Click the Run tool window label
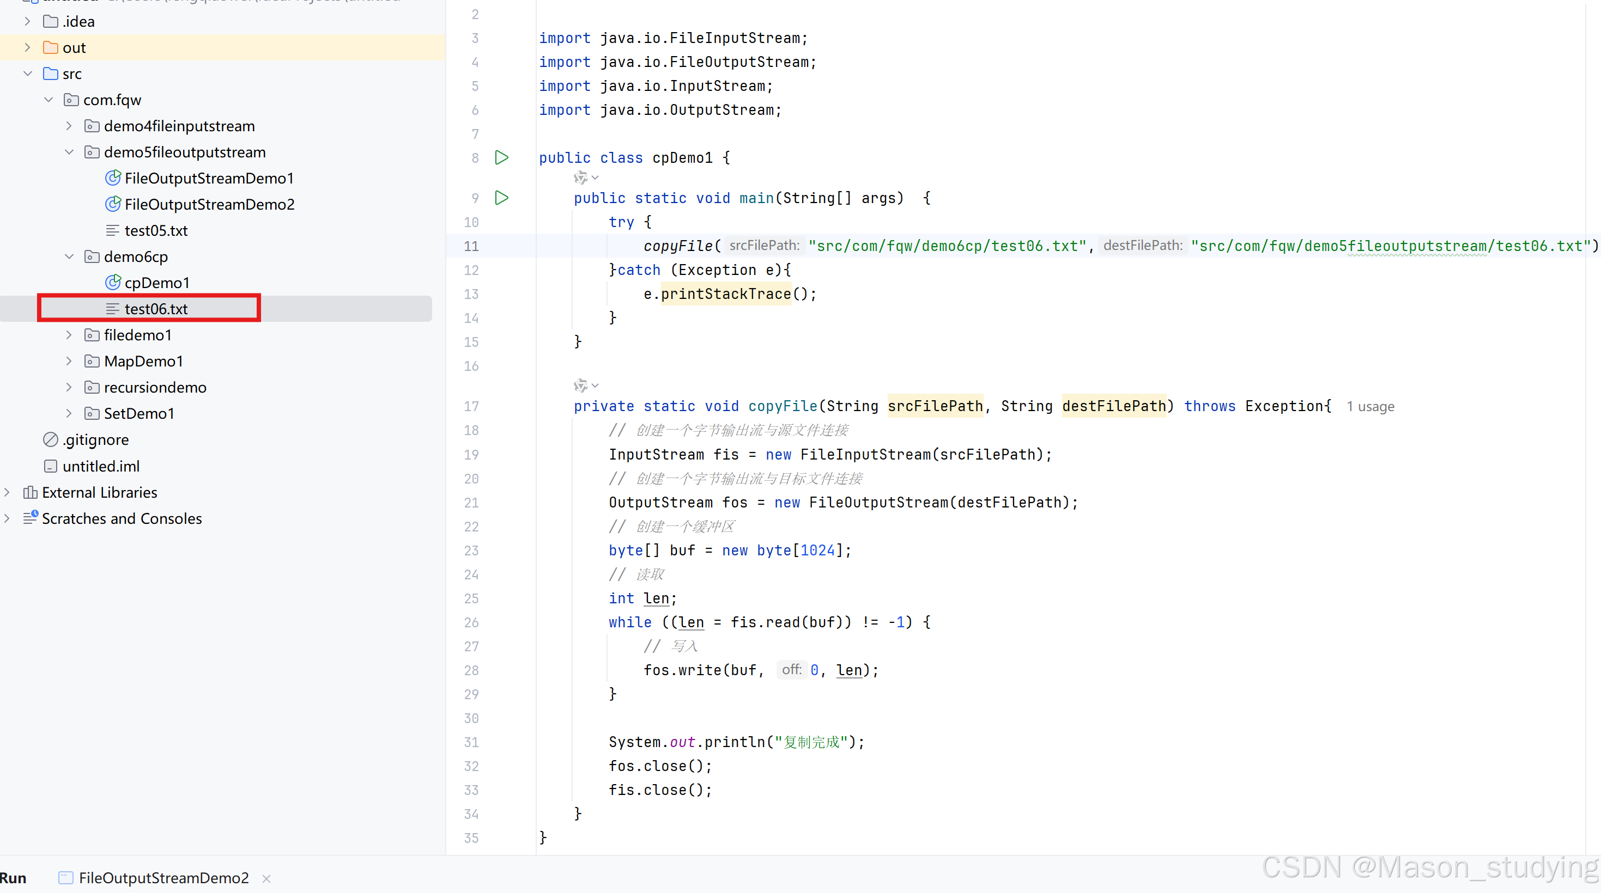Viewport: 1601px width, 893px height. [13, 877]
